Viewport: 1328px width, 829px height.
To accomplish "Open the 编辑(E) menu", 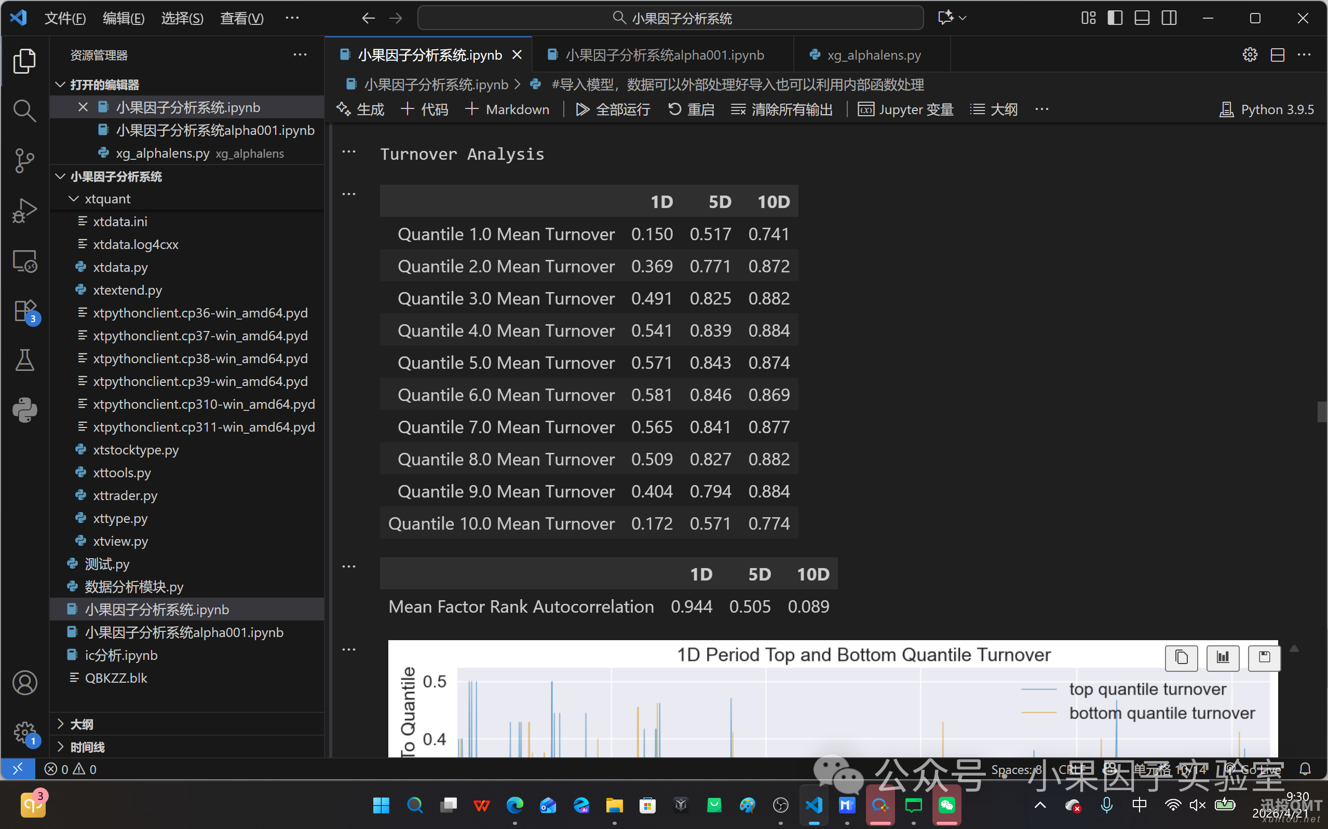I will pos(124,18).
